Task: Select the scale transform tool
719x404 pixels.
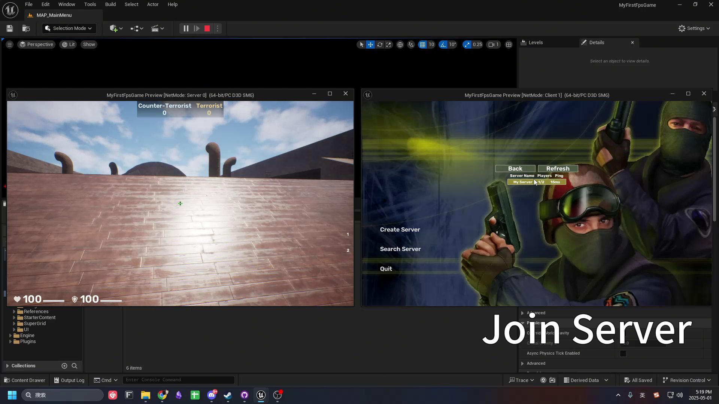Action: pos(389,45)
